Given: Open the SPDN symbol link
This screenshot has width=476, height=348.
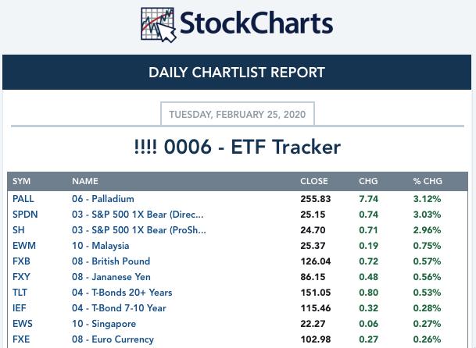Looking at the screenshot, I should click(25, 215).
